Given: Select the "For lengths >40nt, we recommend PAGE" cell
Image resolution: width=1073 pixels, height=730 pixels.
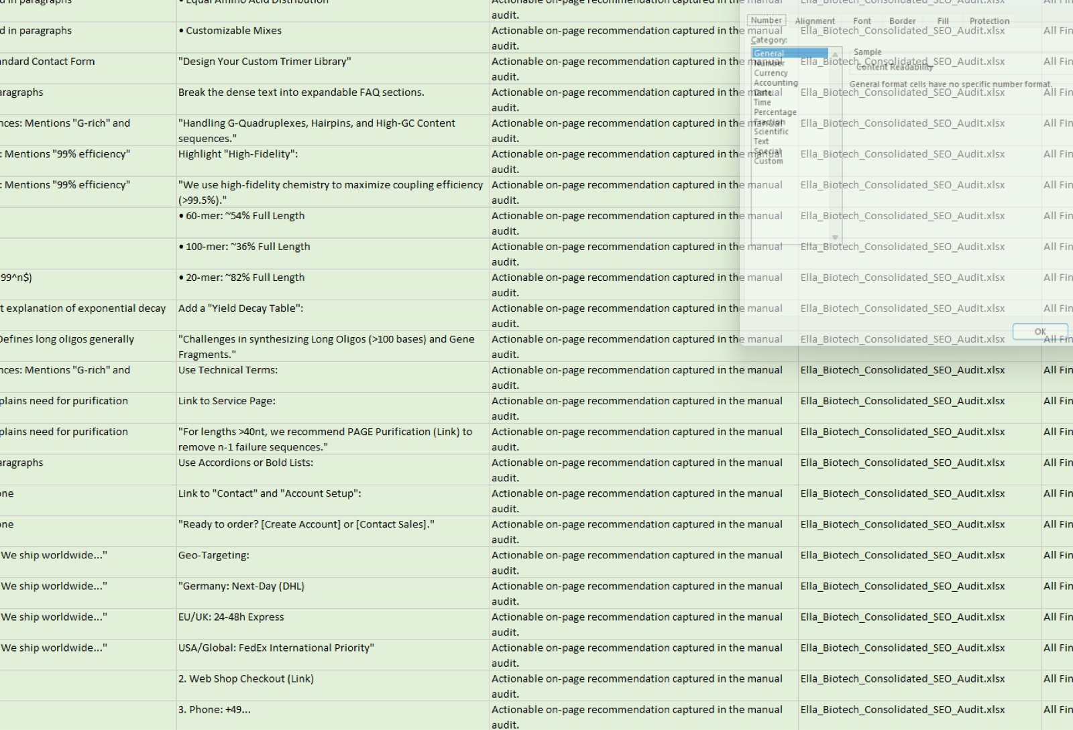Looking at the screenshot, I should 333,439.
